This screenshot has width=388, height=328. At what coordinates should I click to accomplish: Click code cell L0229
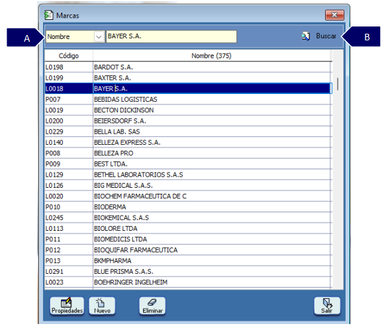click(69, 132)
